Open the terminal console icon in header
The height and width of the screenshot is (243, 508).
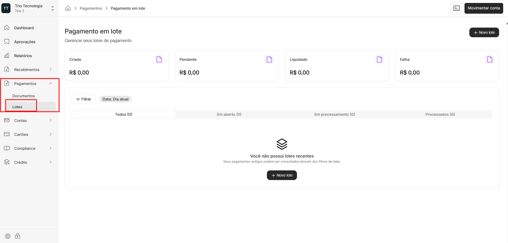click(x=456, y=8)
